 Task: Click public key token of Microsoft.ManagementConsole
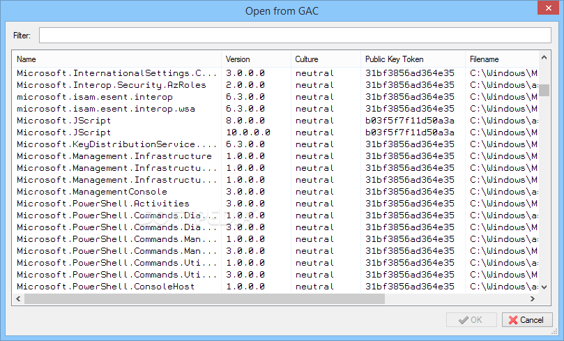point(410,192)
